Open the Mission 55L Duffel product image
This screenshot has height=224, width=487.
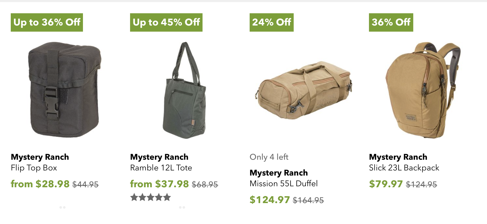(304, 90)
